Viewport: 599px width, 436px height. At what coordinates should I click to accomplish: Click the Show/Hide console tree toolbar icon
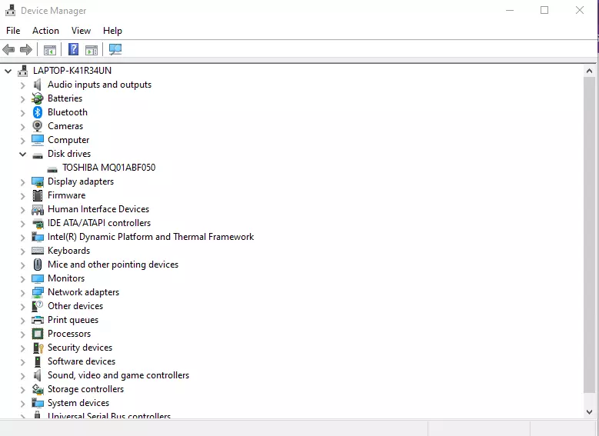pos(50,50)
